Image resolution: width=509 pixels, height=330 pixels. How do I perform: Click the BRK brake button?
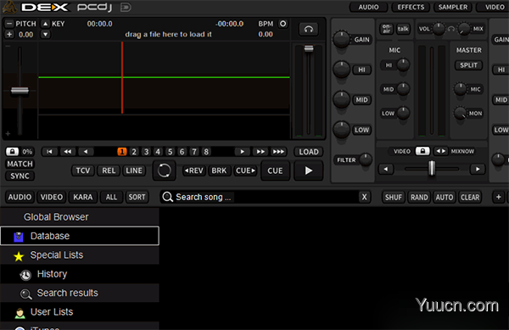click(x=219, y=171)
